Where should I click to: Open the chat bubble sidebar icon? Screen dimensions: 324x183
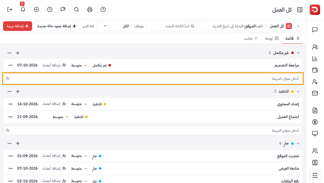click(315, 30)
